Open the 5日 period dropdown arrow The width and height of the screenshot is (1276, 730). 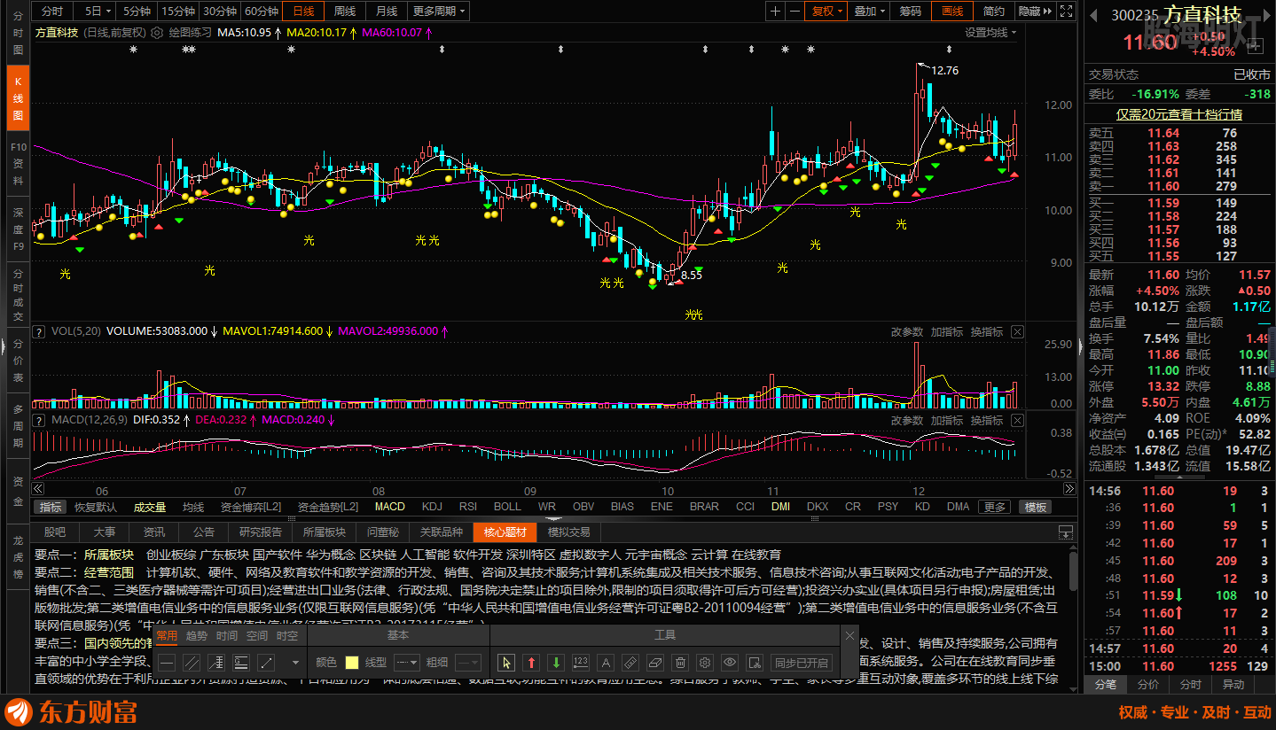(x=108, y=12)
